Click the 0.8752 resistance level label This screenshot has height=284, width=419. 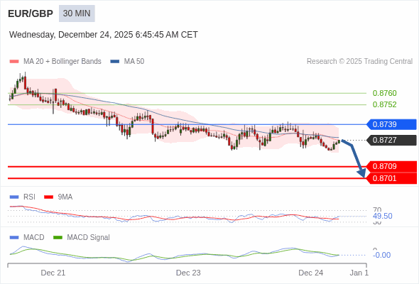384,104
